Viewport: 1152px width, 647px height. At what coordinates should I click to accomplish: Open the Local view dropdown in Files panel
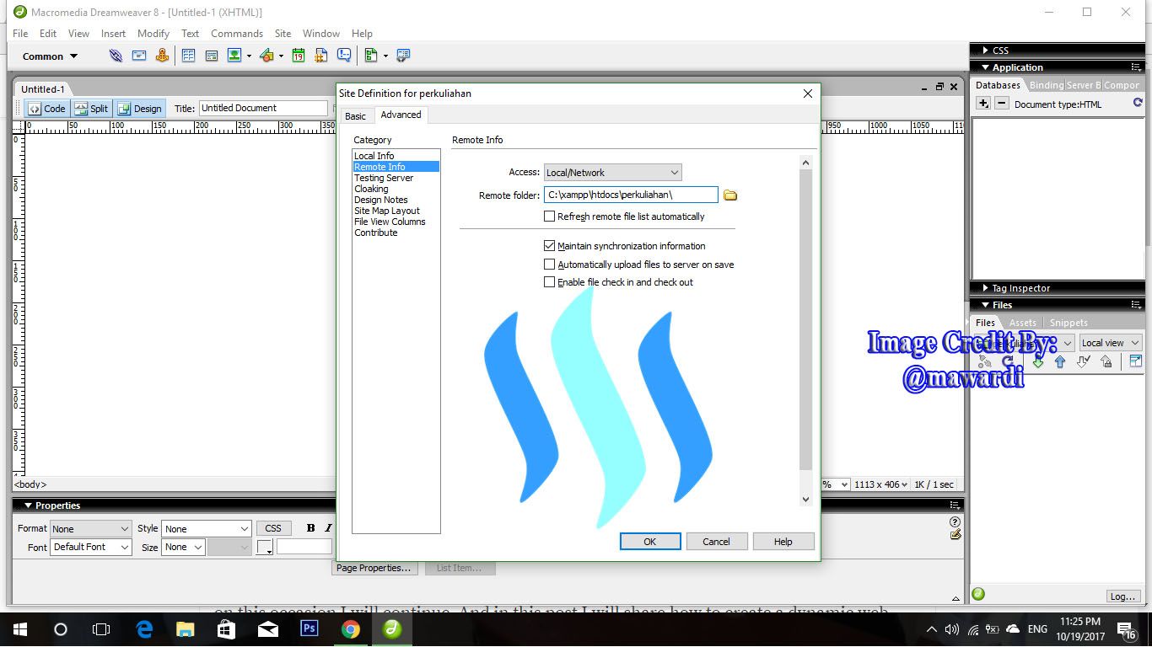tap(1111, 343)
